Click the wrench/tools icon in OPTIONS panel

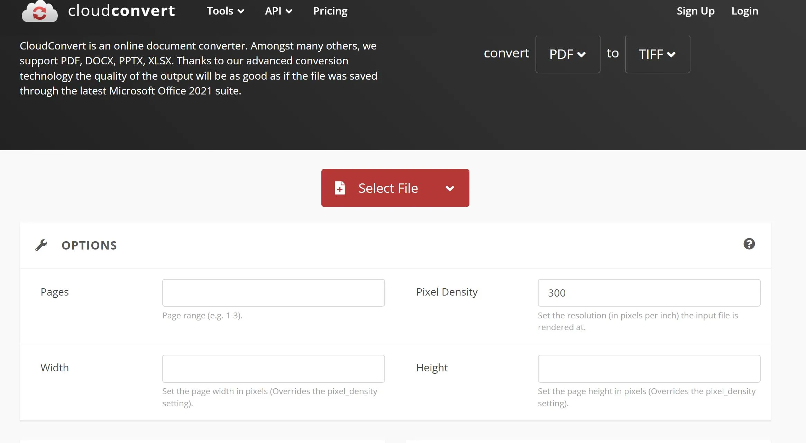[42, 244]
